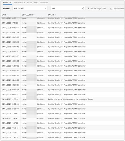Select the 04/24/2025 11:53:27 date cell
Screen dimensions: 125x141
(x=10, y=133)
